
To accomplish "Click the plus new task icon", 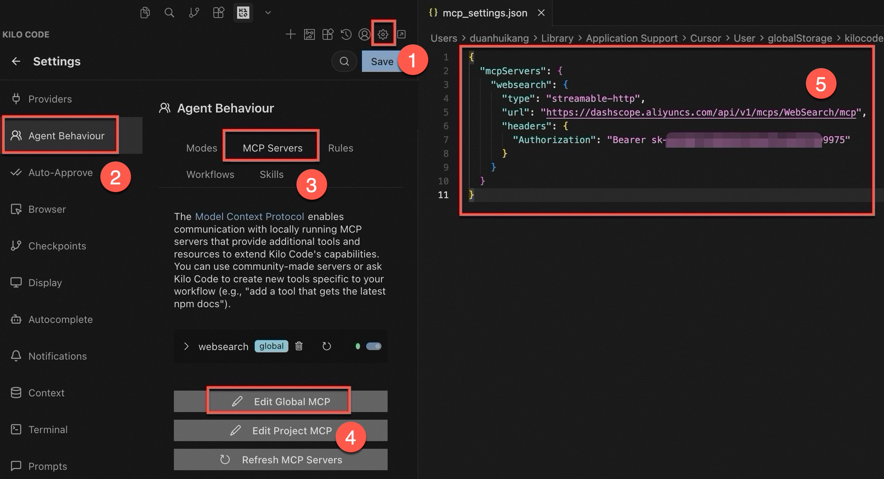I will (x=290, y=34).
